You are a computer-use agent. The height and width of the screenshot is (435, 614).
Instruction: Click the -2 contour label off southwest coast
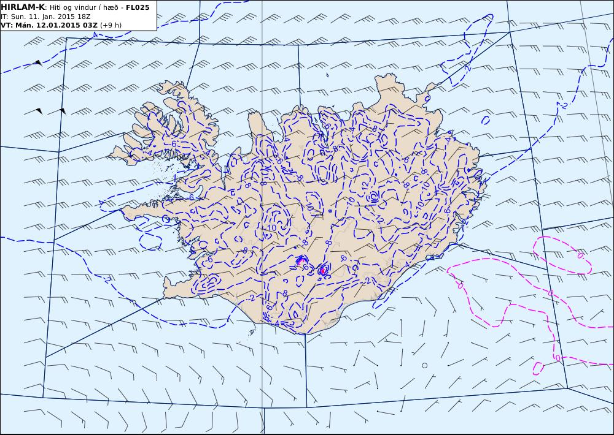point(106,279)
